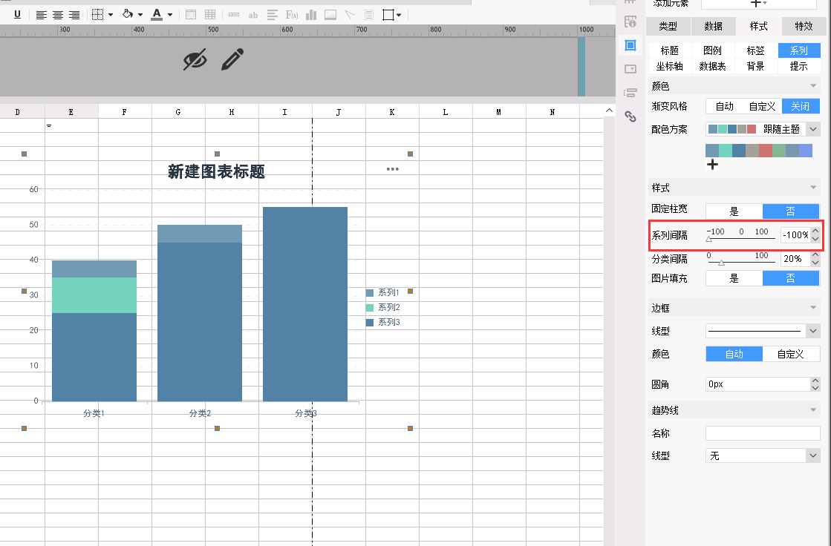This screenshot has height=546, width=831.
Task: Align text right in toolbar
Action: [x=74, y=15]
